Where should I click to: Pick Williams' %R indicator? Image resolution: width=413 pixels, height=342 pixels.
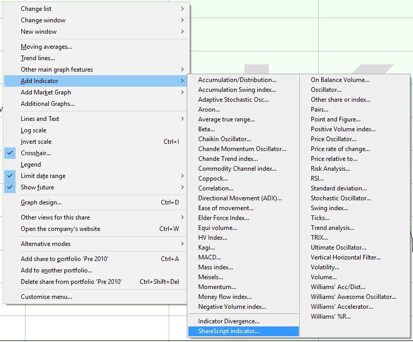(x=331, y=317)
